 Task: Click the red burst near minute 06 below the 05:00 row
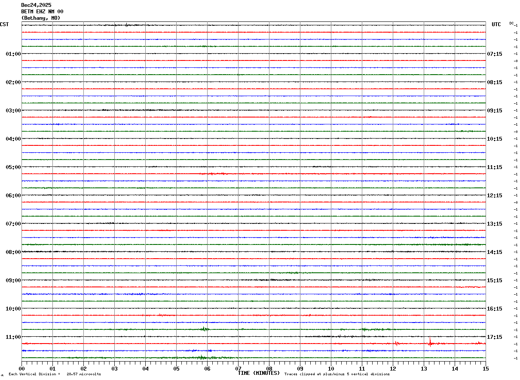coord(213,174)
